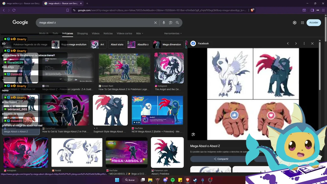Select the Art filter chip

(x=98, y=44)
